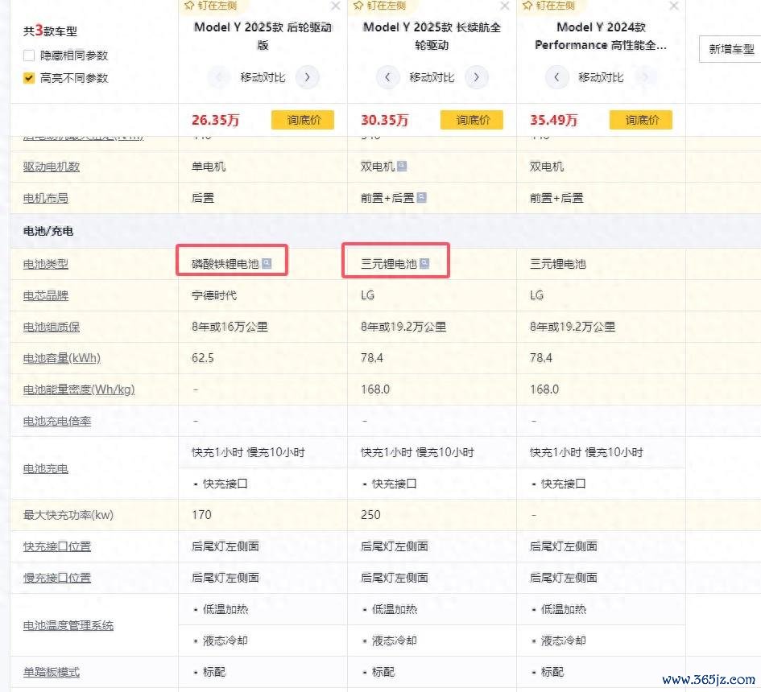Click the 62.5 battery capacity value
This screenshot has height=692, width=761.
point(203,358)
